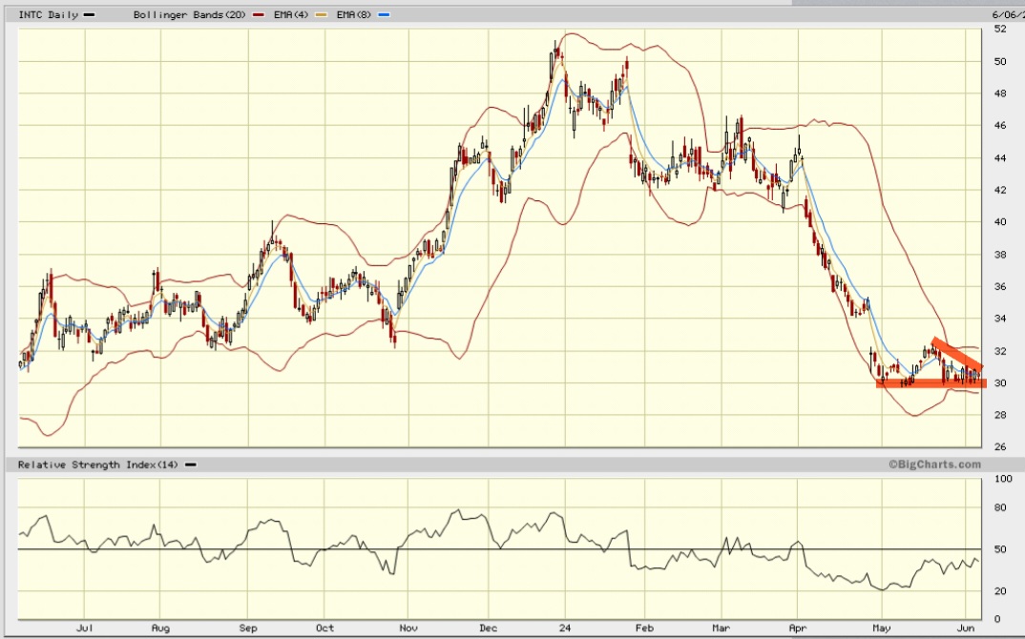Click the orange support line annotation

coord(931,381)
